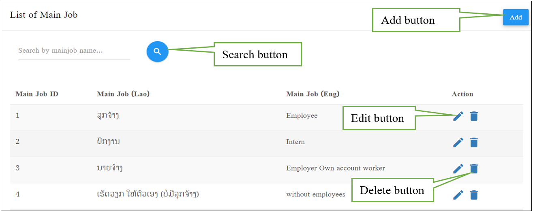Click the List of Main Job title
This screenshot has width=533, height=211.
(x=44, y=15)
